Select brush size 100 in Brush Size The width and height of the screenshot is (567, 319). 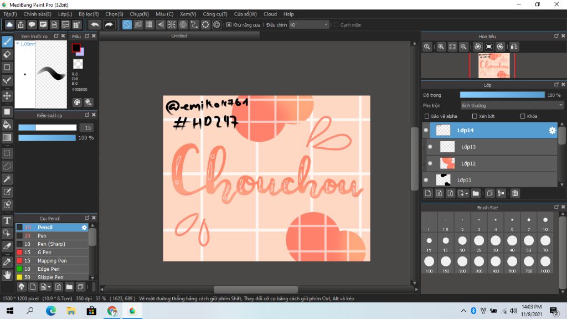coord(429,264)
